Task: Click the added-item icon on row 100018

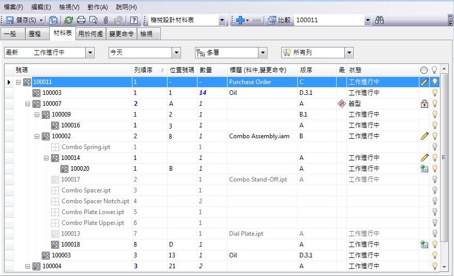Action: [x=425, y=245]
